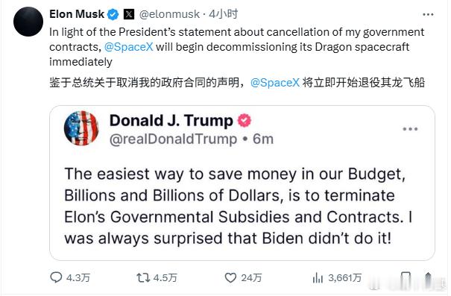Open Donald J. Trump's flag-themed avatar
This screenshot has height=296, width=451.
coord(81,128)
